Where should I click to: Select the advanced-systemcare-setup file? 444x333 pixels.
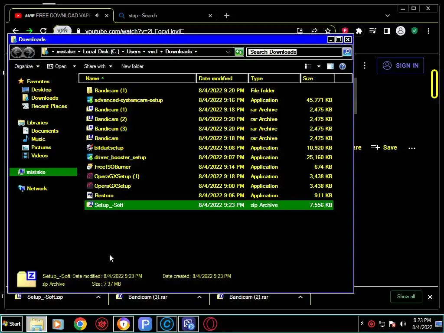(x=209, y=100)
